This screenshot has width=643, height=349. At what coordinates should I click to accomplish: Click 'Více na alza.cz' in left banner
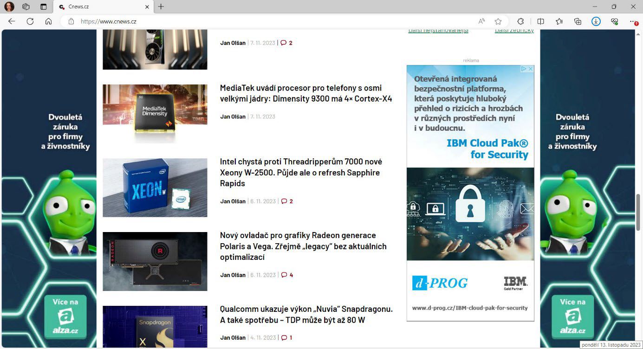click(65, 317)
